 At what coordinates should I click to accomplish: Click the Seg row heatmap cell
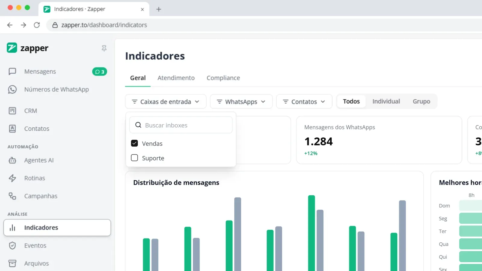coord(471,218)
